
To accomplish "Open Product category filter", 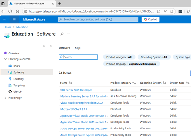I will click(119, 57).
